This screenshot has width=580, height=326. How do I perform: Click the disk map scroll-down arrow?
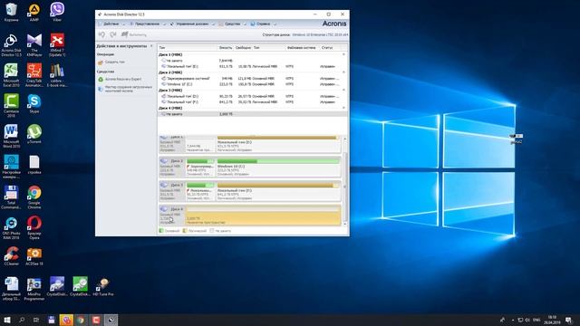click(344, 224)
